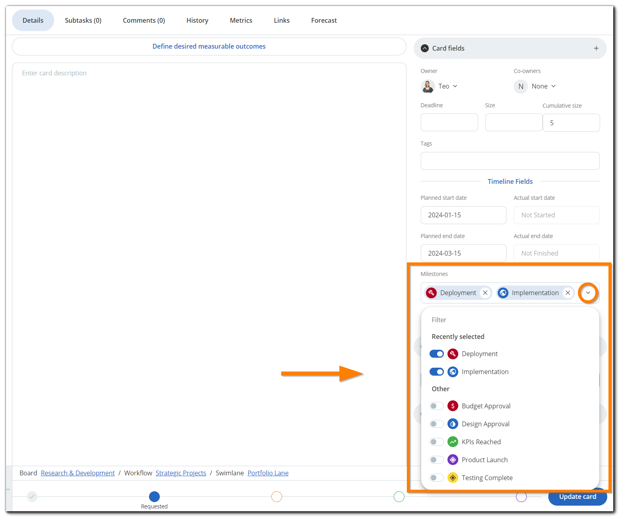Click the Update card button

point(578,496)
